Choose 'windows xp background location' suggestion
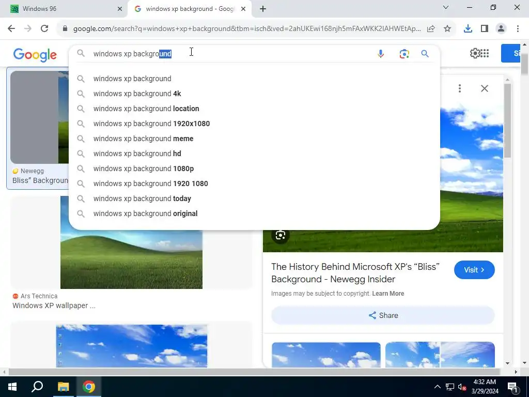This screenshot has height=397, width=529. 254,109
